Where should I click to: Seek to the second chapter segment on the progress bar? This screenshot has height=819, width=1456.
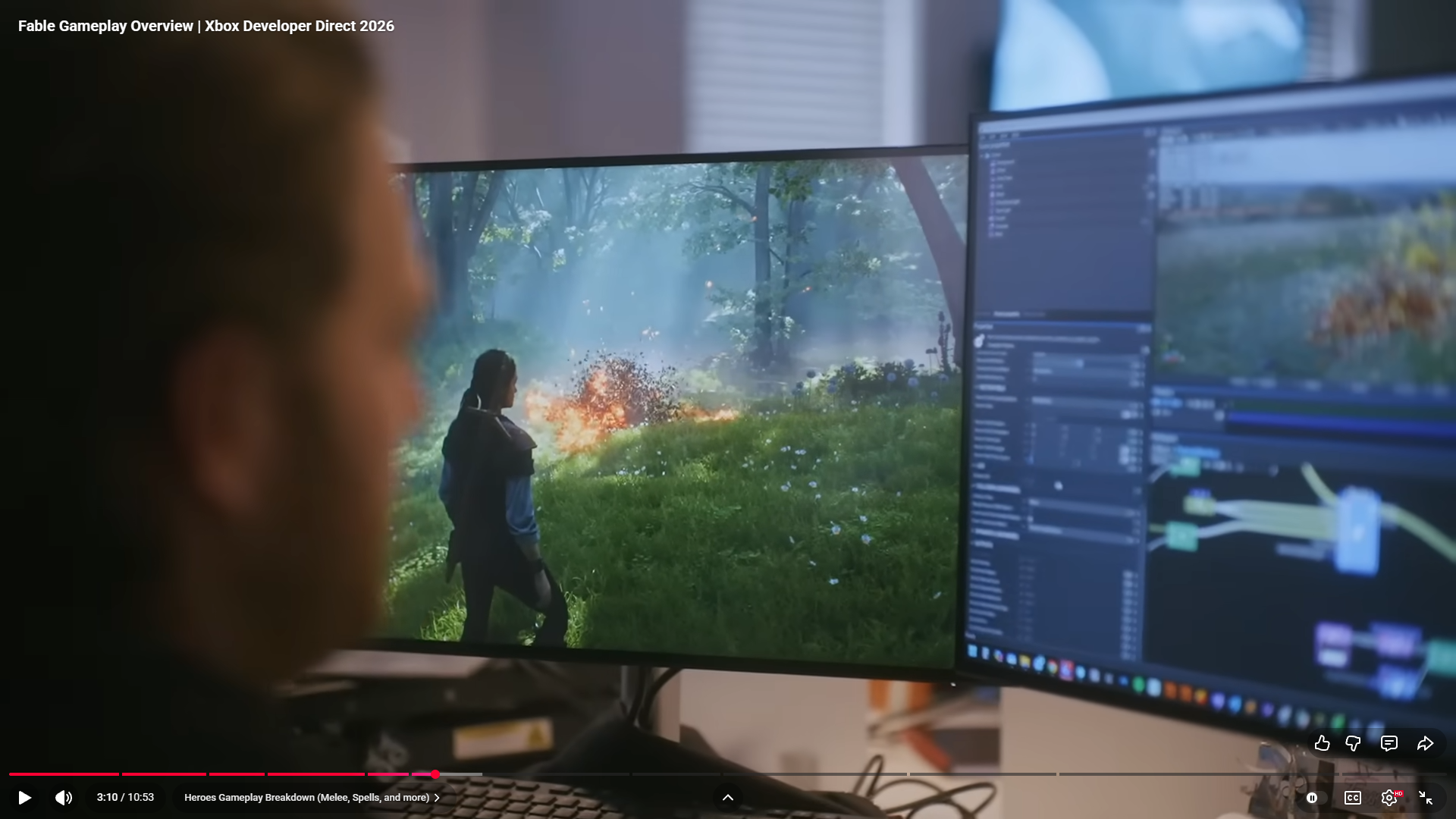164,774
